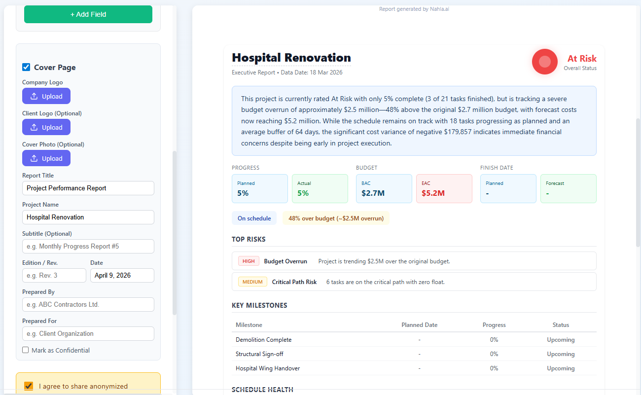Click the On schedule badge
This screenshot has width=641, height=395.
[254, 218]
